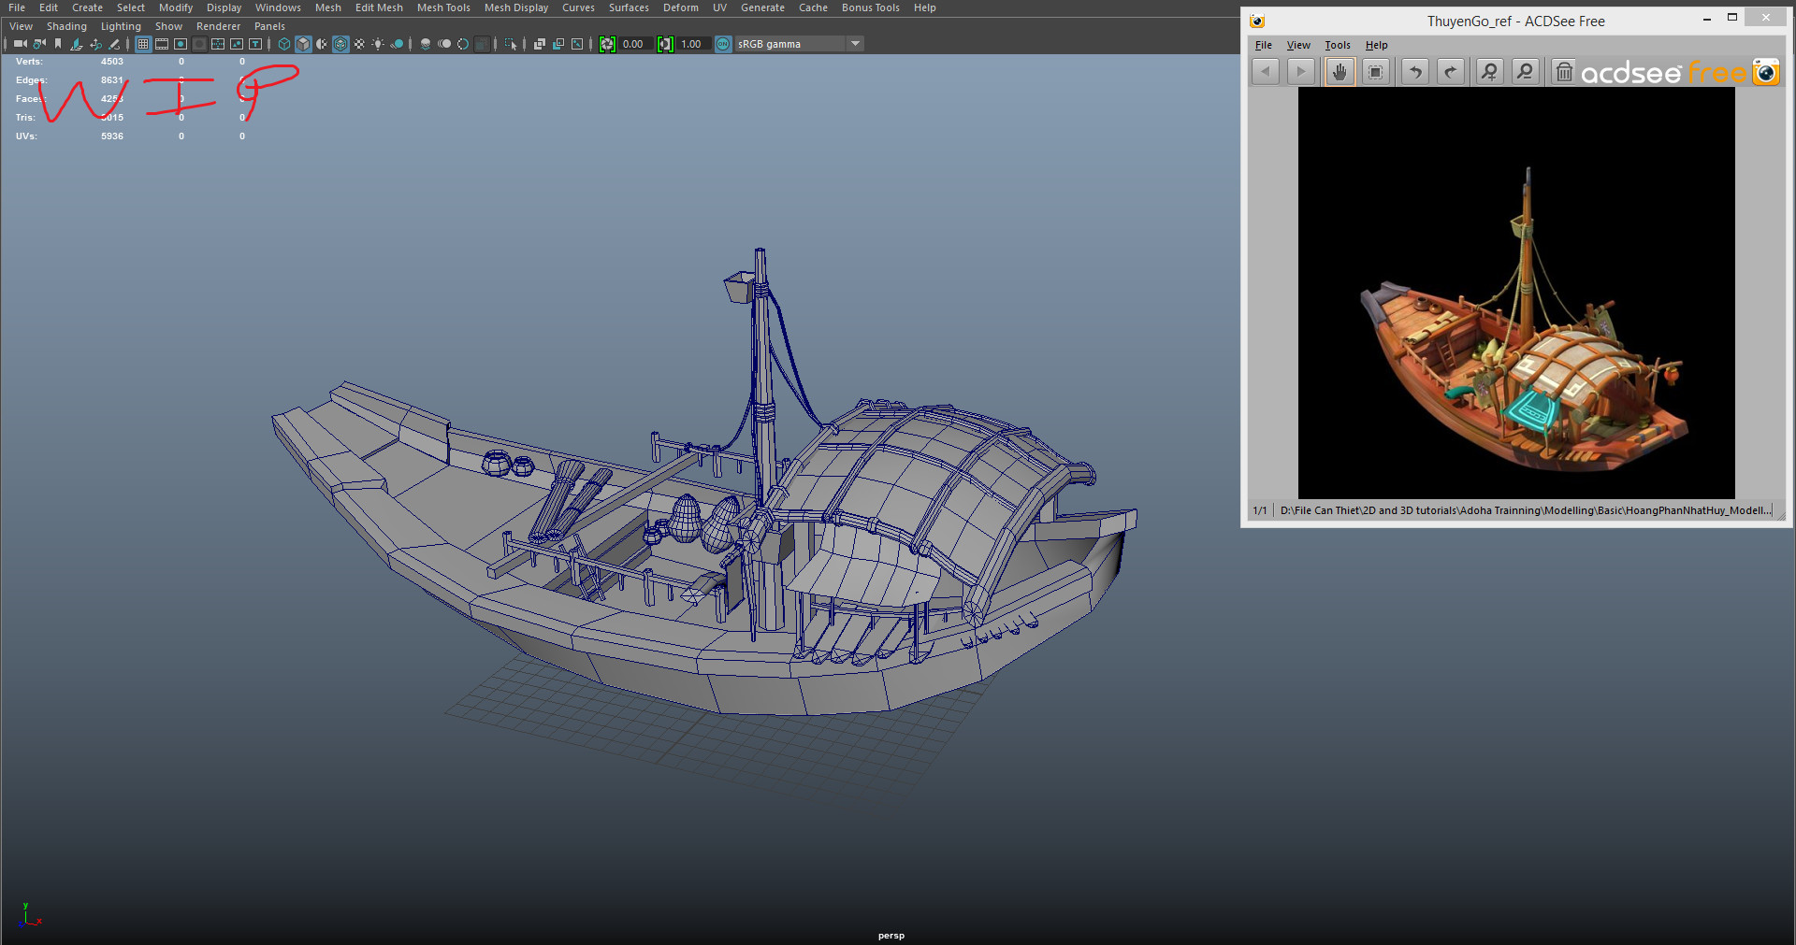This screenshot has height=945, width=1796.
Task: Select the Zoom In magnifier in ACDSee
Action: point(1490,71)
